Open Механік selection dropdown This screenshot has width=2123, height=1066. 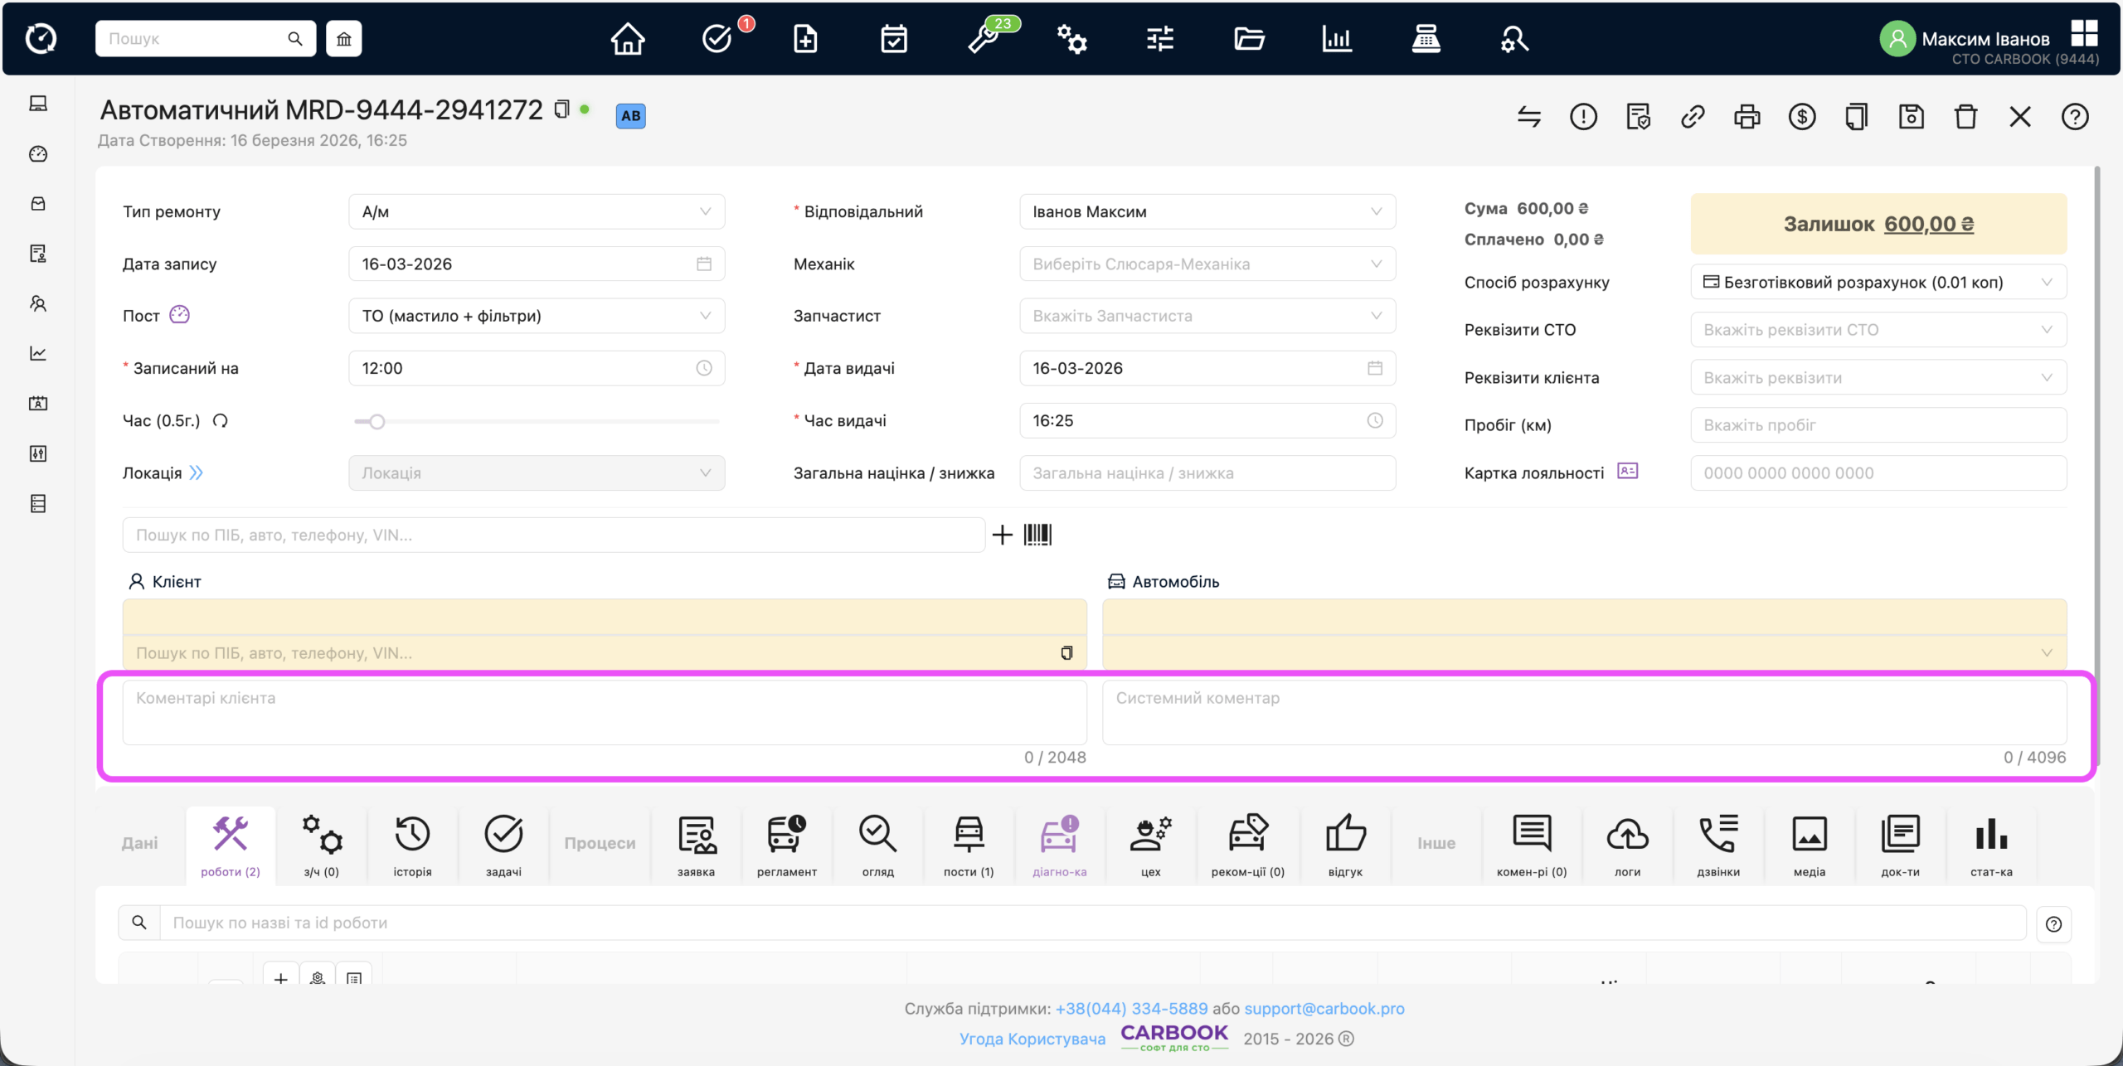[x=1207, y=264]
